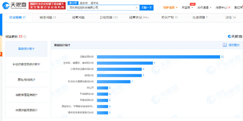243x121 pixels.
Task: Select 年度涉案信息统计 in side list
Action: coord(26,110)
